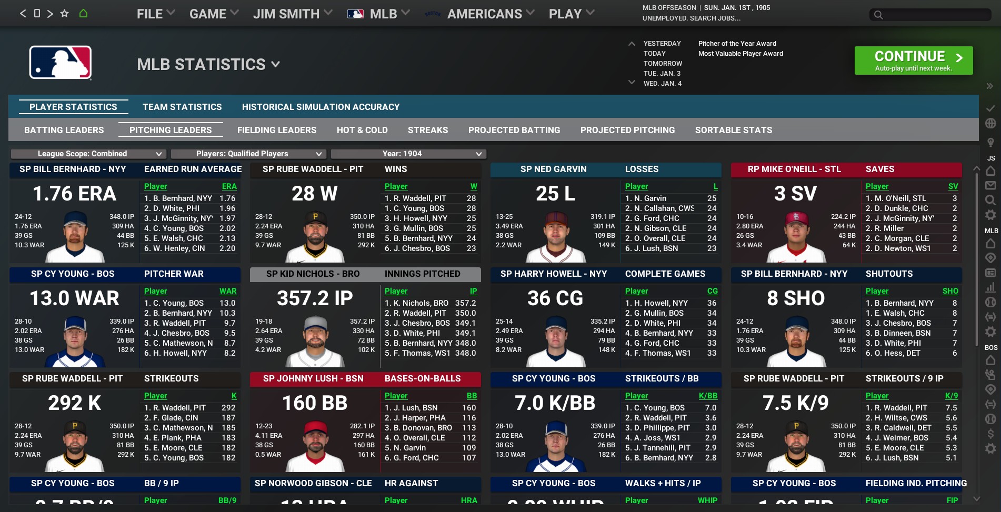Select the SORTABLE STATS sub-tab

(734, 130)
